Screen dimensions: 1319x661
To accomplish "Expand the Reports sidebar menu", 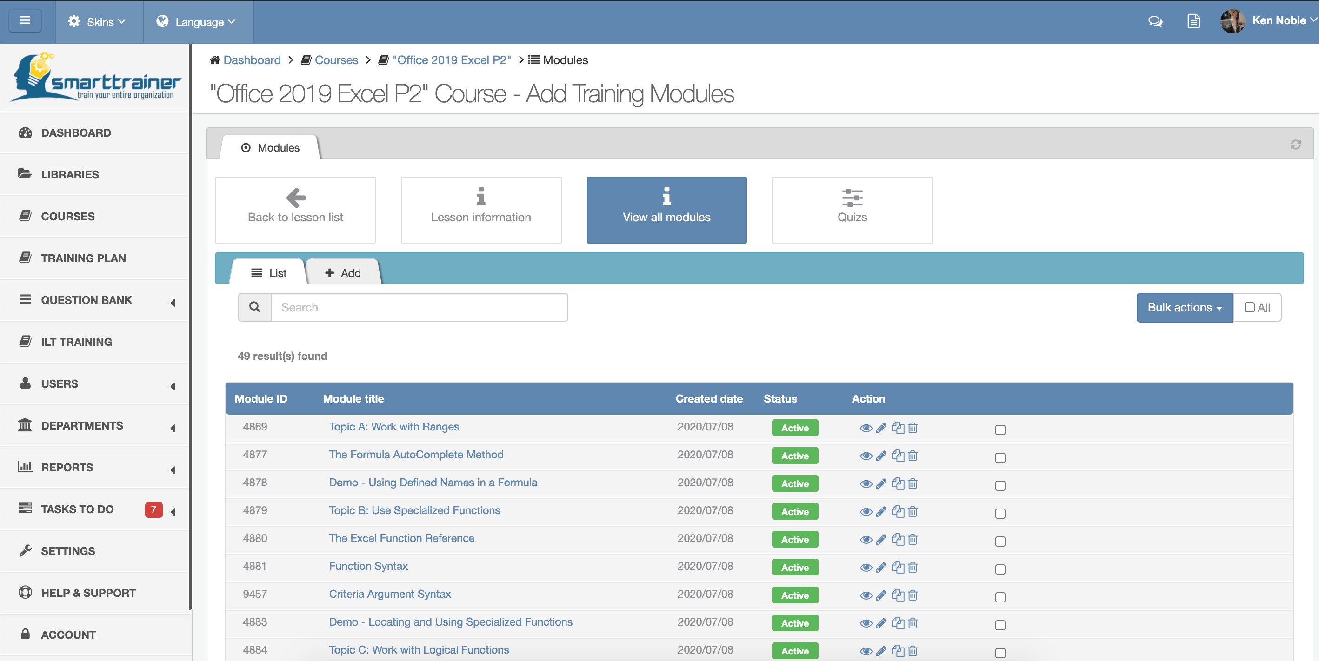I will coord(95,468).
